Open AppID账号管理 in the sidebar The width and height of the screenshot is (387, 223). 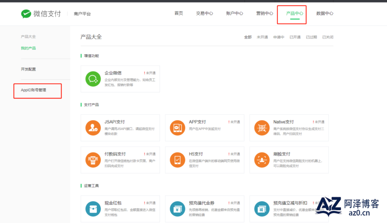(34, 90)
